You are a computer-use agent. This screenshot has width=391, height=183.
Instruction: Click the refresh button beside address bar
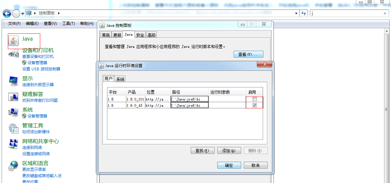(x=303, y=13)
